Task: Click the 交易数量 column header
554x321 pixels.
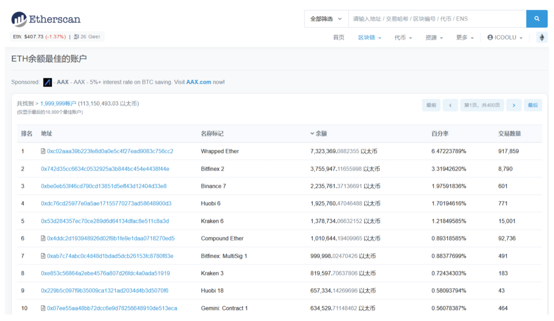Action: click(x=509, y=134)
